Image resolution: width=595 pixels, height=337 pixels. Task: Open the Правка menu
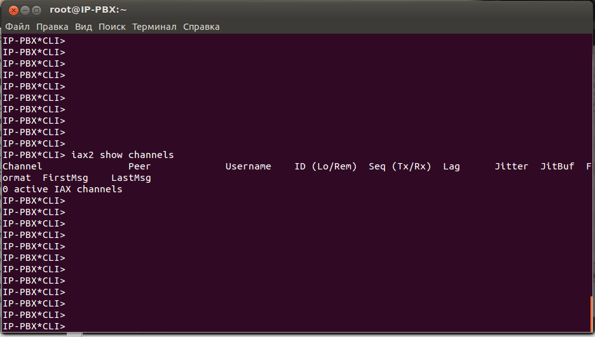[52, 27]
